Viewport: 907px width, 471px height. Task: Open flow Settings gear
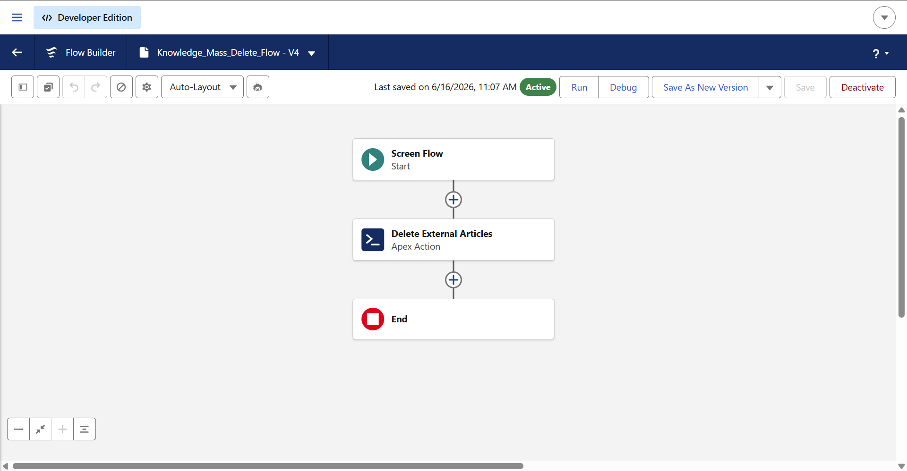[147, 87]
